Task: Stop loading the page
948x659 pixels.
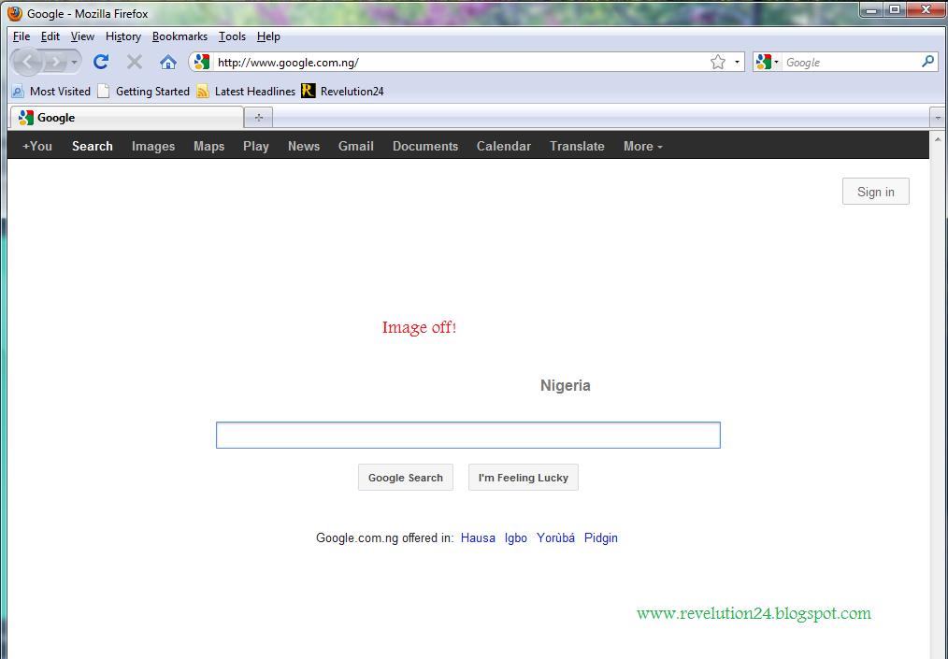Action: click(x=134, y=62)
